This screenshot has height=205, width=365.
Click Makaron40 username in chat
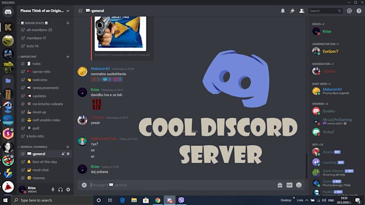click(100, 69)
